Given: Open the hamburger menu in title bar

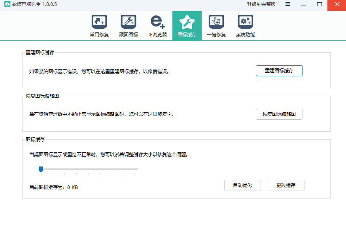Looking at the screenshot, I should 288,4.
